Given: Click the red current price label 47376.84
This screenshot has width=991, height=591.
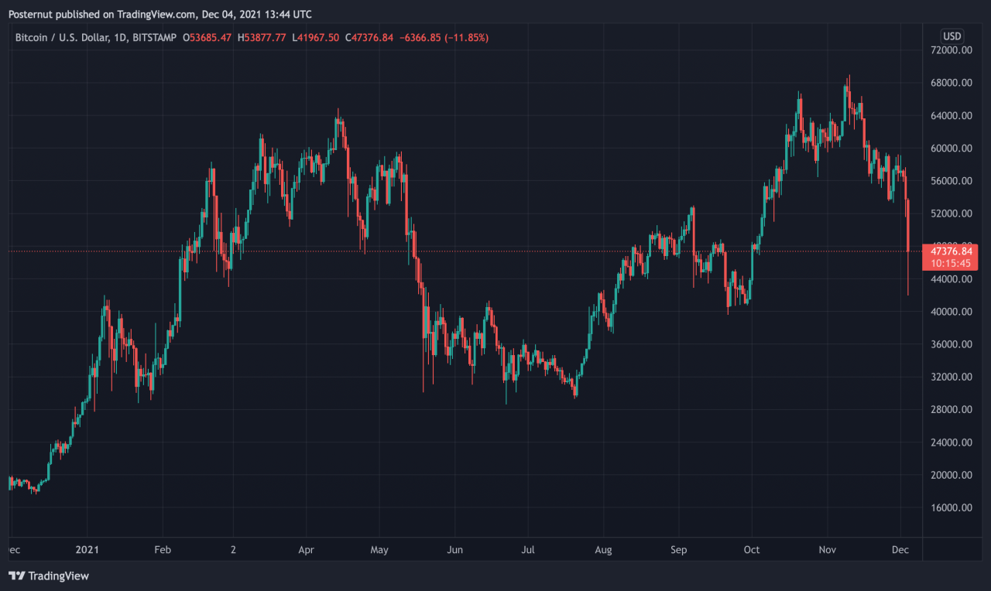Looking at the screenshot, I should [949, 251].
